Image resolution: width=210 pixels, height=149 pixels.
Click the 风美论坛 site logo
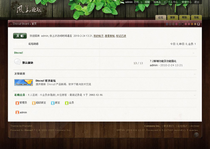tap(29, 10)
